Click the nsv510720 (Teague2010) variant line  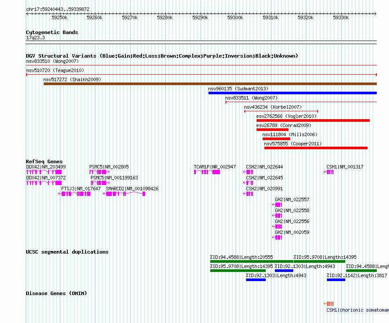[201, 75]
